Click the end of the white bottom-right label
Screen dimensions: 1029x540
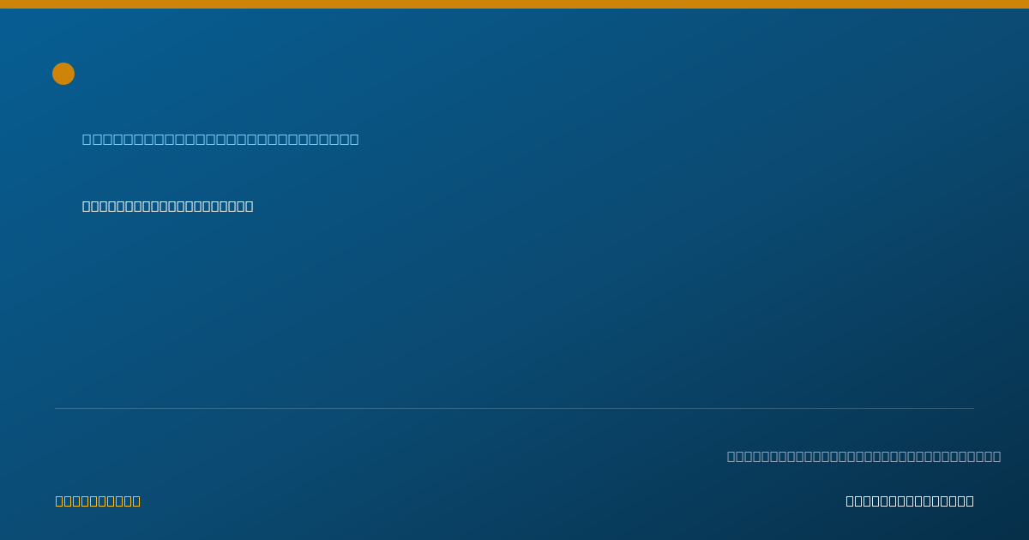point(970,501)
